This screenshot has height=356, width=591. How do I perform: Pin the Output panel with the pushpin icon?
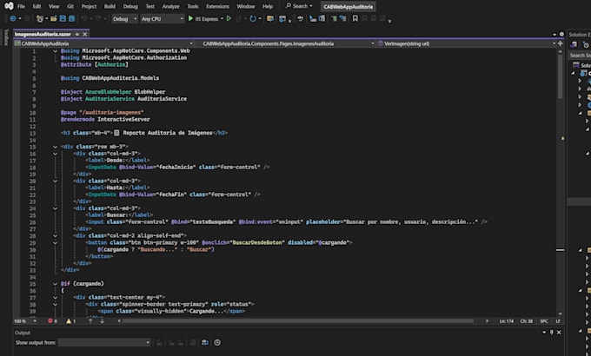pyautogui.click(x=551, y=333)
